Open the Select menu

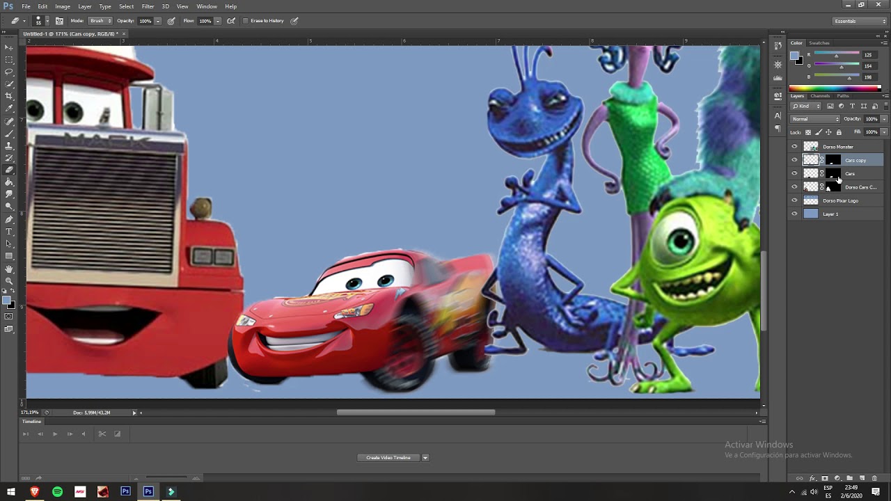tap(126, 6)
